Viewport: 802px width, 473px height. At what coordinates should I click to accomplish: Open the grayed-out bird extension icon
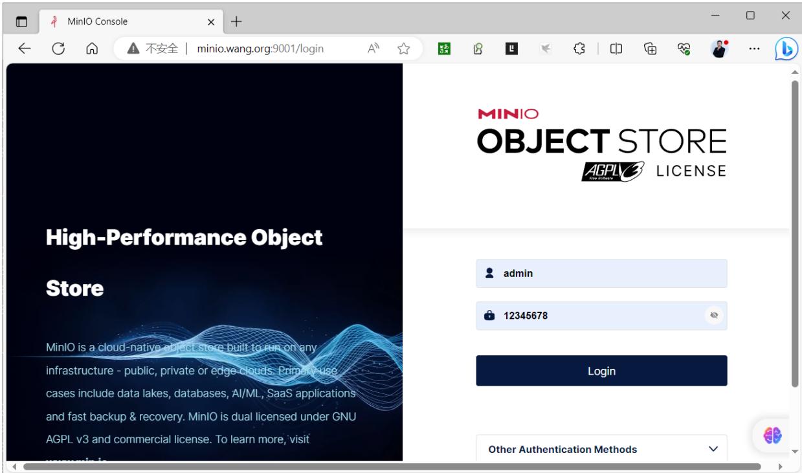click(x=544, y=49)
